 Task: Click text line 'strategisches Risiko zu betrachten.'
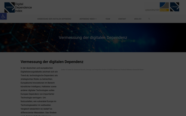point(37,79)
